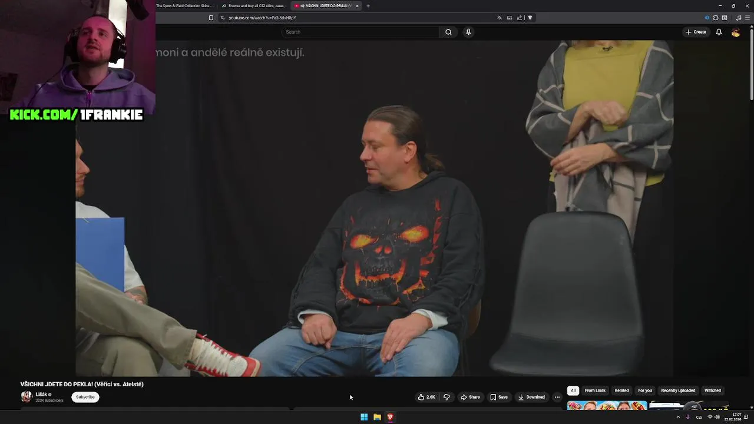Save the video to a playlist
The width and height of the screenshot is (754, 424).
click(499, 397)
